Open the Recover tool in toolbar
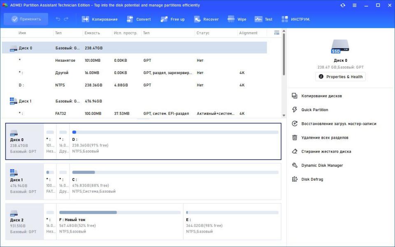This screenshot has height=247, width=395. click(x=206, y=19)
